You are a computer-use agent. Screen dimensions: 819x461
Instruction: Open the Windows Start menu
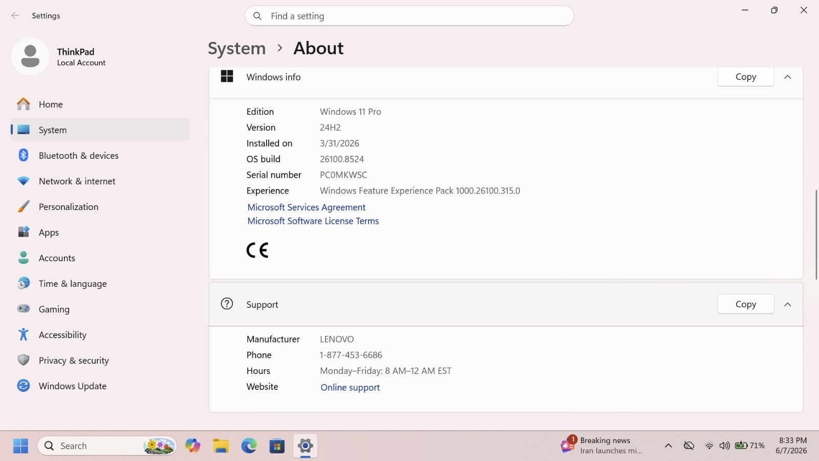point(20,446)
